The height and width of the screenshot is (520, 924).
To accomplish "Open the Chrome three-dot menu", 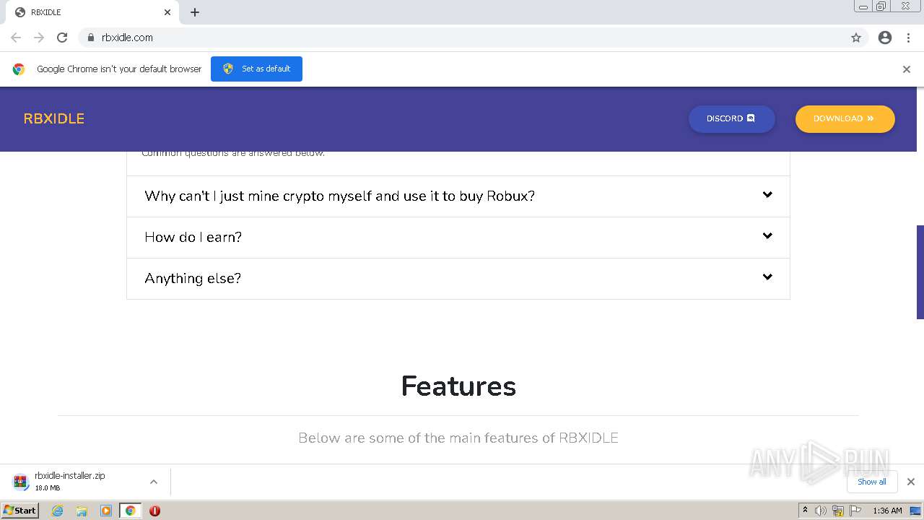I will [909, 38].
